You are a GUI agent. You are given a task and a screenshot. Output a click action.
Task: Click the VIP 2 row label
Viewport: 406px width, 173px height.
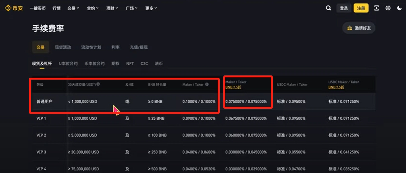[x=41, y=135]
